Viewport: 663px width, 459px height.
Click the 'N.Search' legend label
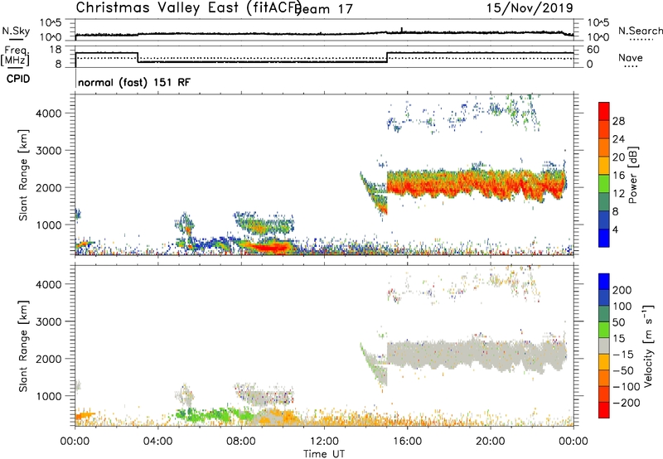pyautogui.click(x=641, y=31)
